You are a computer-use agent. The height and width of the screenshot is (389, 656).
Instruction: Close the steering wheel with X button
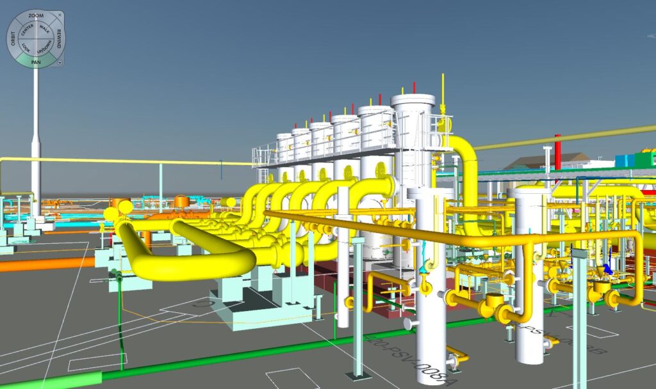60,13
